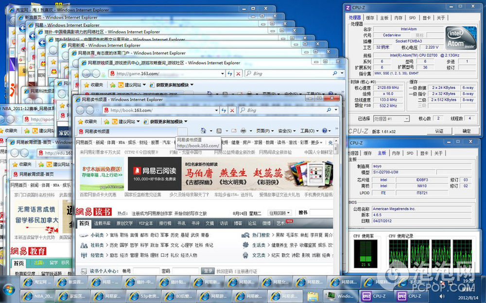The height and width of the screenshot is (303, 486).
Task: Click the 密码 password input field
Action: pos(185,271)
